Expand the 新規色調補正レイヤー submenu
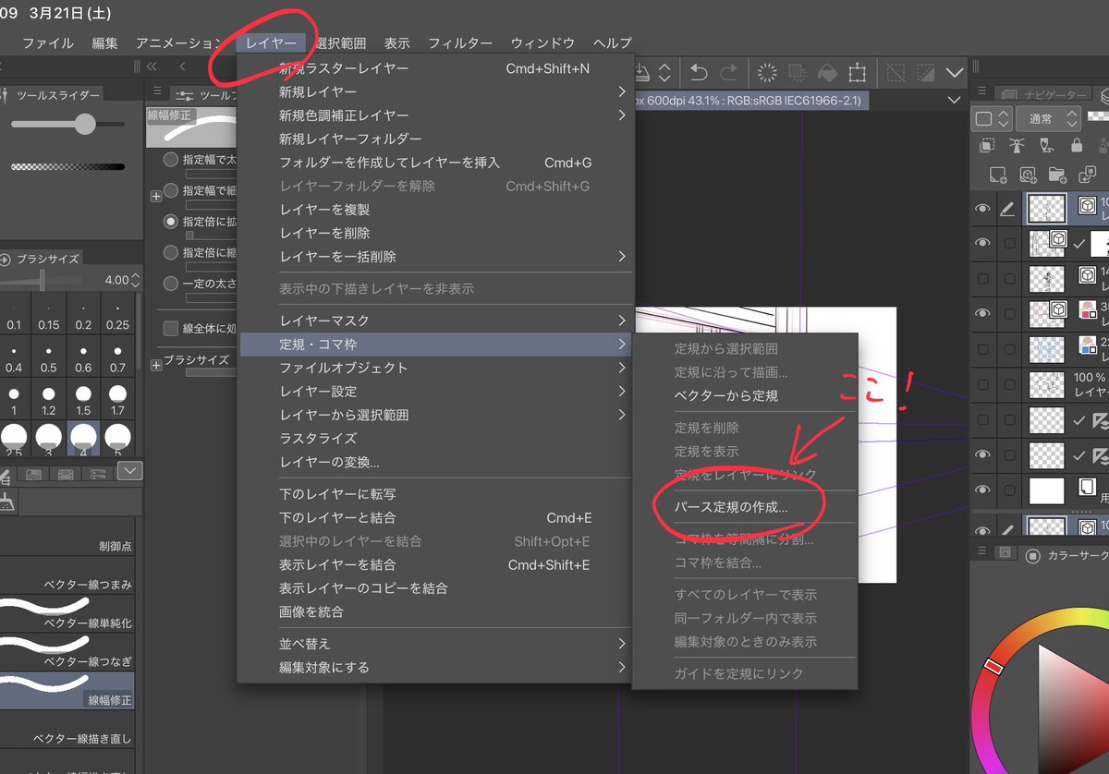 click(622, 115)
